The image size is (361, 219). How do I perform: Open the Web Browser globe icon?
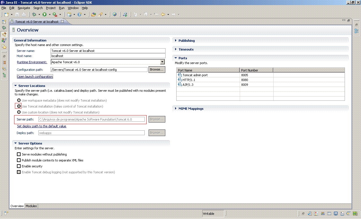tap(115, 14)
